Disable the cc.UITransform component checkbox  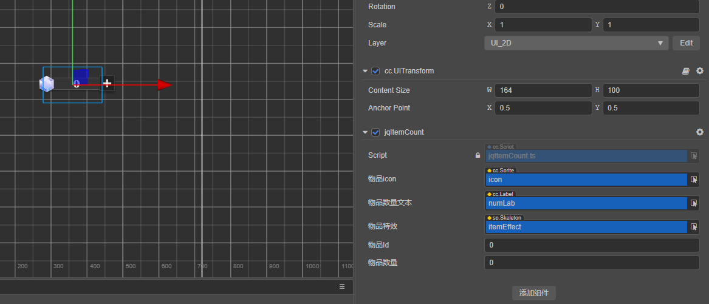coord(375,71)
